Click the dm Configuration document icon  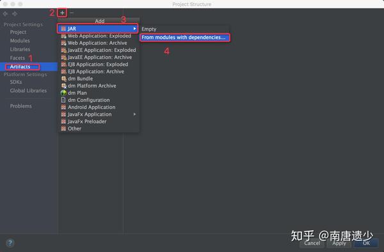[x=63, y=100]
